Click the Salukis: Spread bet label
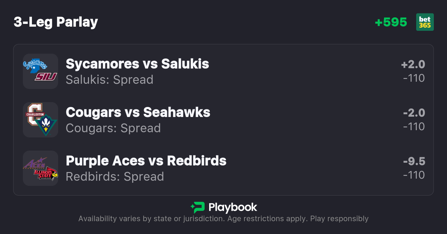447x234 pixels. pyautogui.click(x=109, y=80)
